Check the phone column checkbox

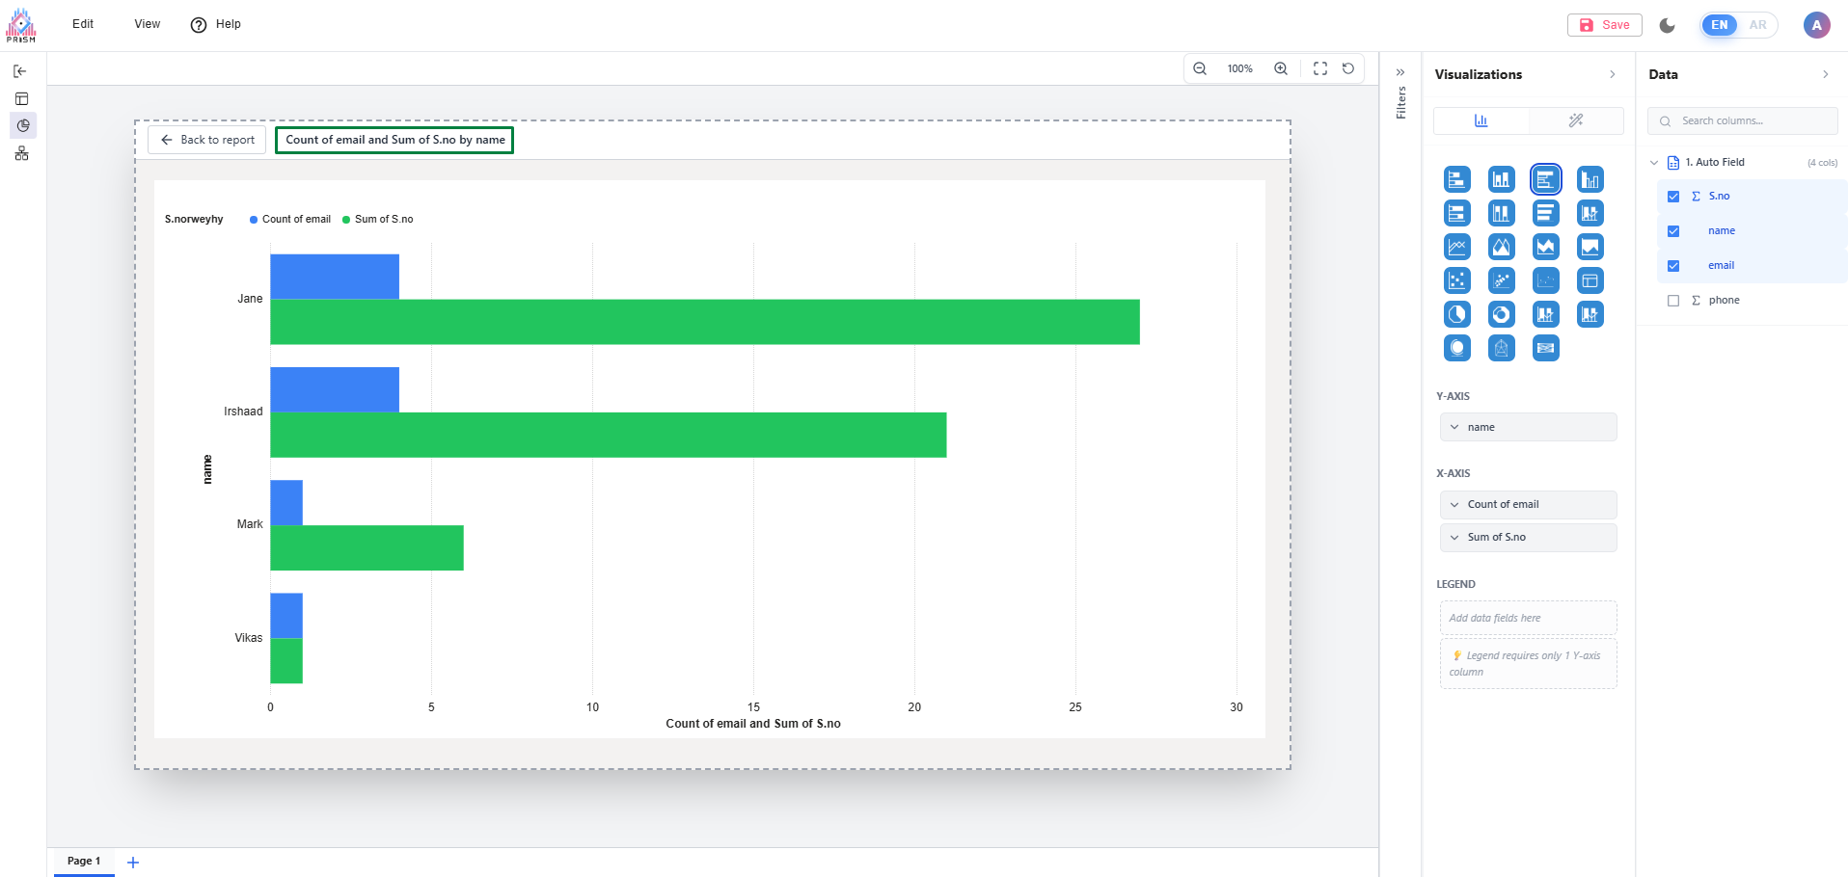(x=1673, y=301)
